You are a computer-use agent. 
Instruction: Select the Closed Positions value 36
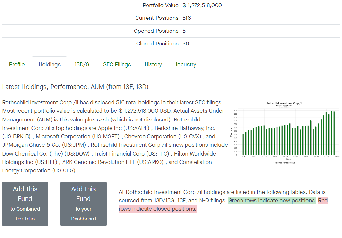click(x=186, y=44)
